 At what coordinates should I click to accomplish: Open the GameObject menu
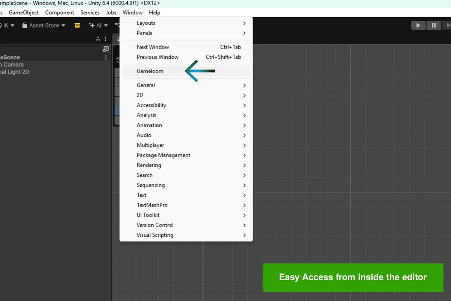point(24,12)
